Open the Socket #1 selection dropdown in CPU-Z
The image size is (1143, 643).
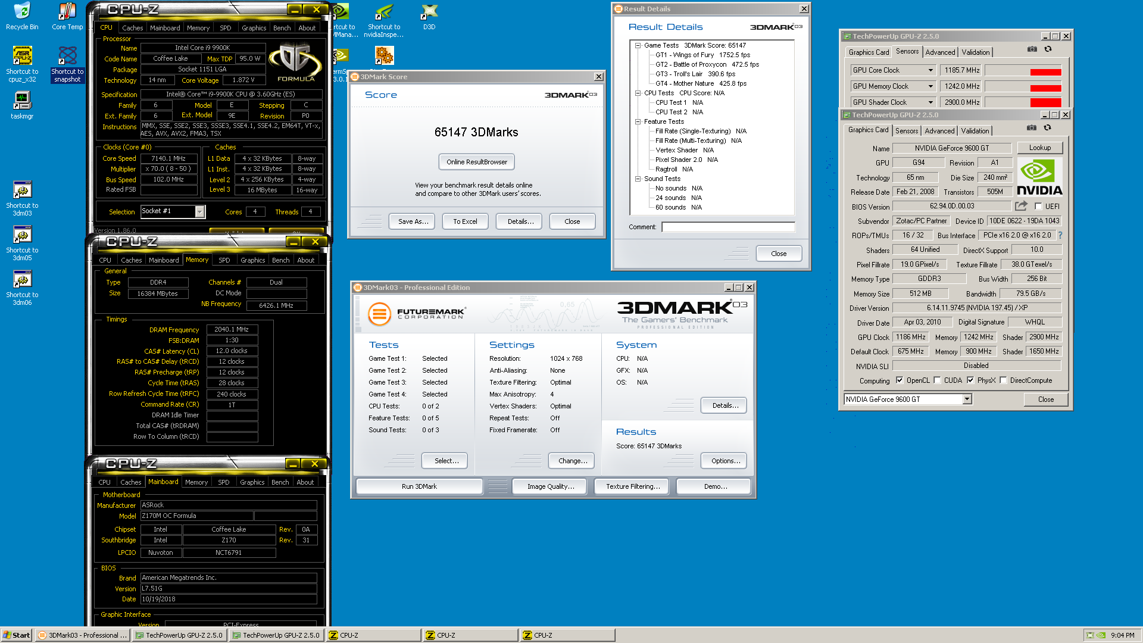pyautogui.click(x=200, y=211)
